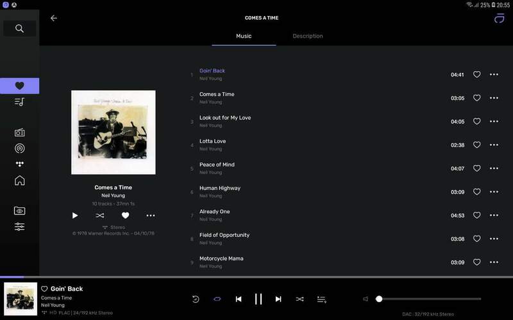Favorite the Peace of Mind track
This screenshot has width=513, height=320.
click(476, 168)
